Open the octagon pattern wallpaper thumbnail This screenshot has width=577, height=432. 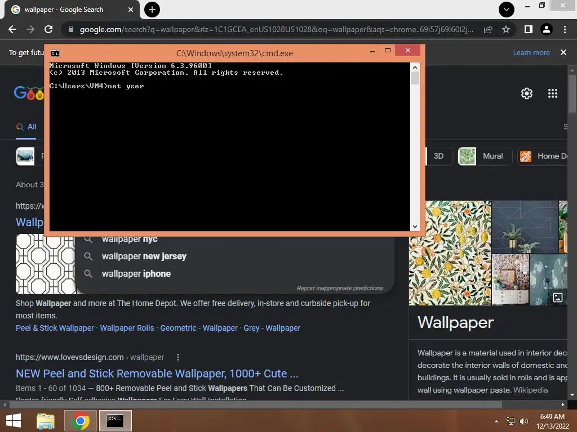tap(45, 264)
